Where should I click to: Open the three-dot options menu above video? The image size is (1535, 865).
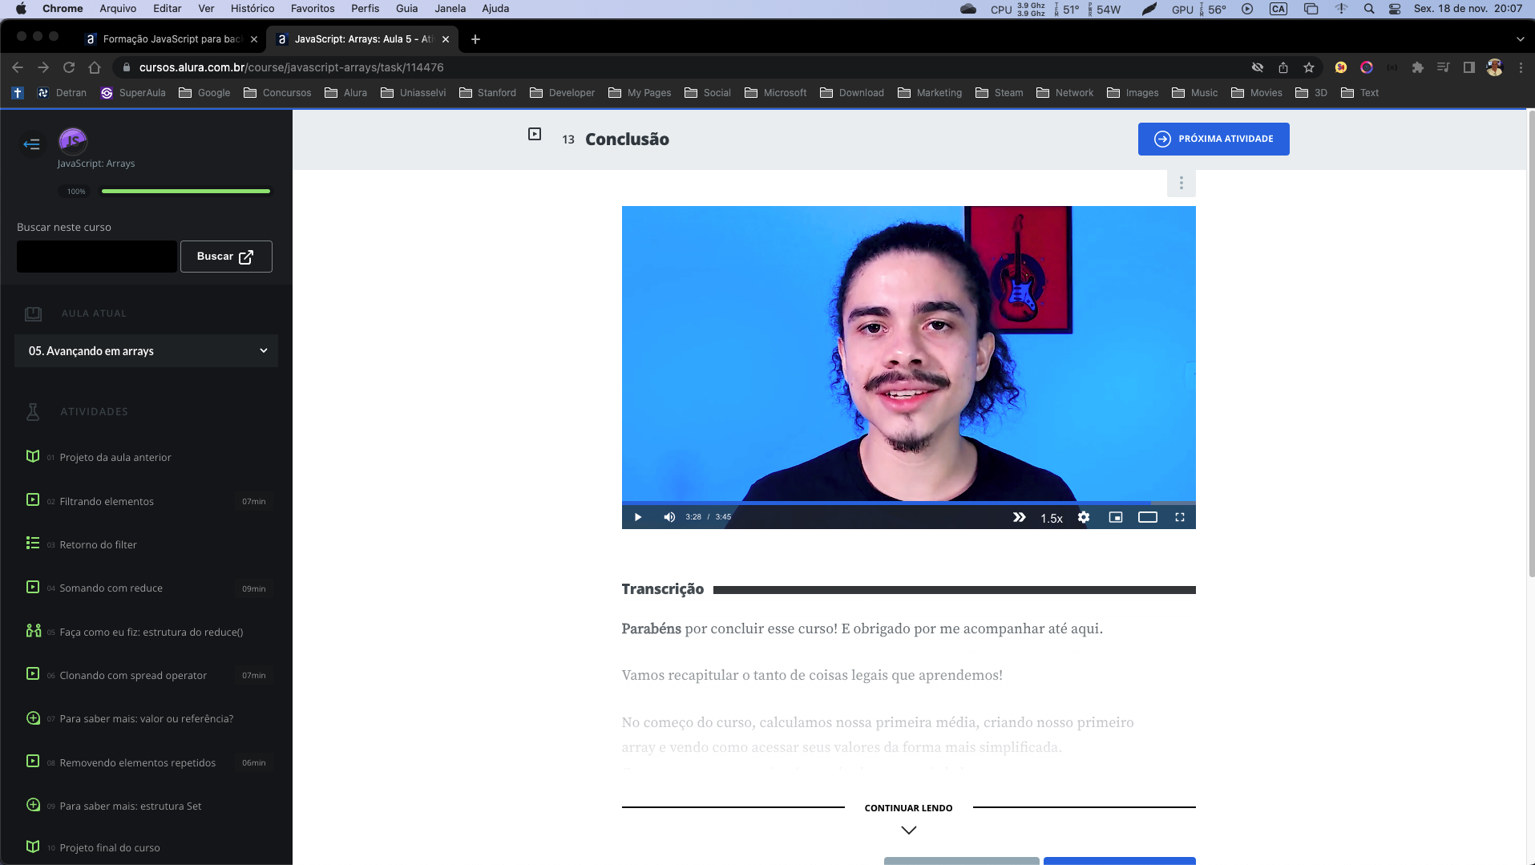(x=1181, y=183)
